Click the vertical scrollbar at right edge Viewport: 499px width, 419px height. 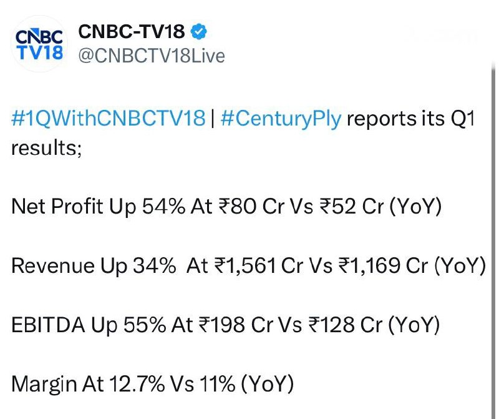point(493,239)
